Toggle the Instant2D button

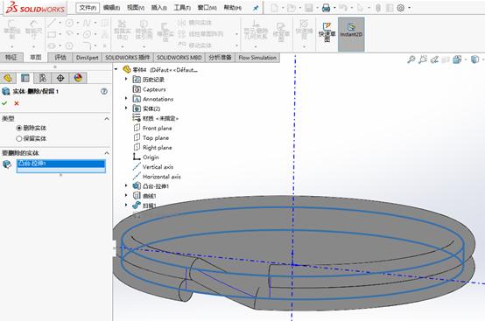[x=351, y=34]
